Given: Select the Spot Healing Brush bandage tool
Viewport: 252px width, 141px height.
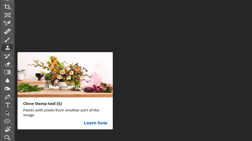Looking at the screenshot, I should pos(7,31).
